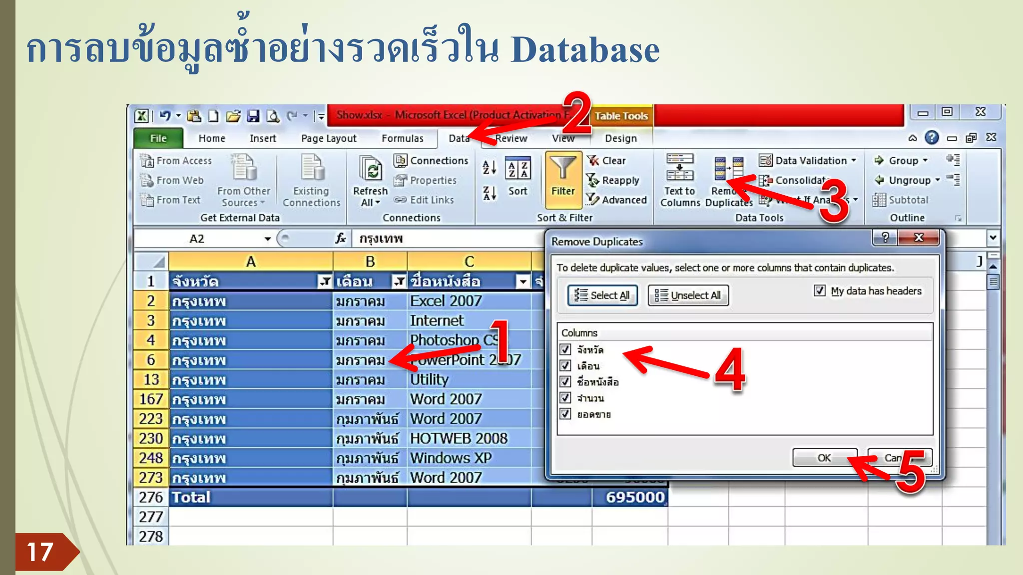
Task: Open the File tab
Action: coord(158,138)
